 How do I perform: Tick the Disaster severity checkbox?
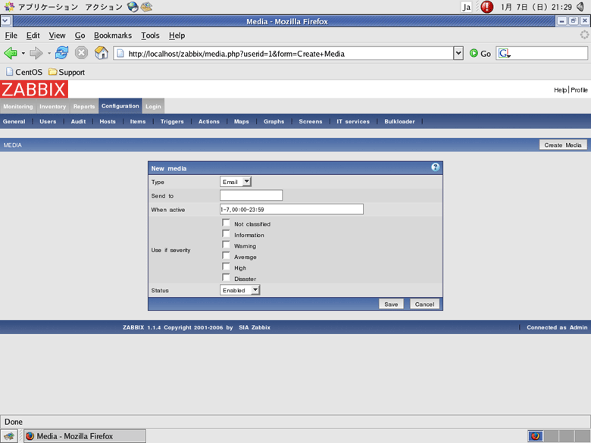(226, 278)
